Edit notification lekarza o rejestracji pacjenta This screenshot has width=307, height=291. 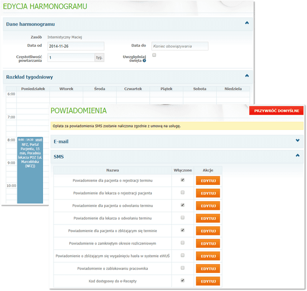[208, 193]
